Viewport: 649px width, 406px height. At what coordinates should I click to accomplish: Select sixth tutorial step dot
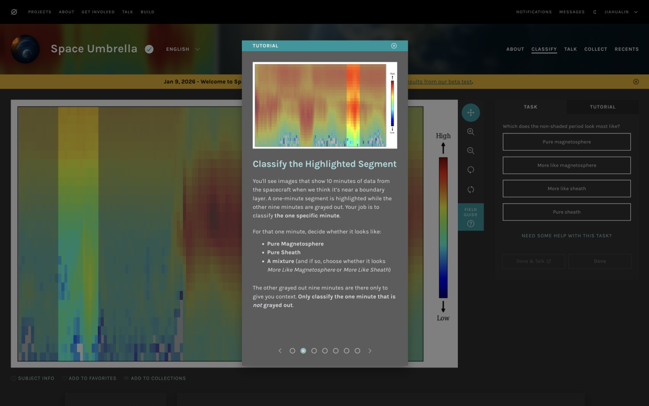click(x=347, y=351)
